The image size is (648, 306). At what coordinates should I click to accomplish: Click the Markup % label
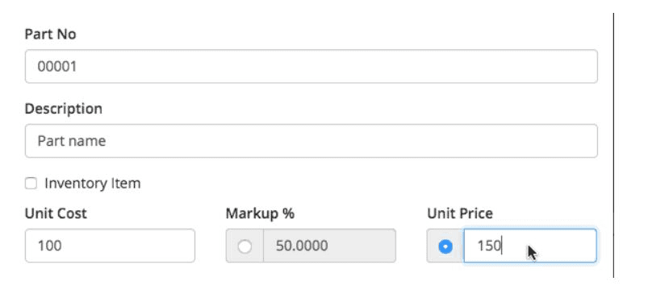point(260,213)
